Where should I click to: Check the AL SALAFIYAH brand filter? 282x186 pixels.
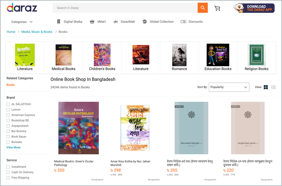(8, 104)
